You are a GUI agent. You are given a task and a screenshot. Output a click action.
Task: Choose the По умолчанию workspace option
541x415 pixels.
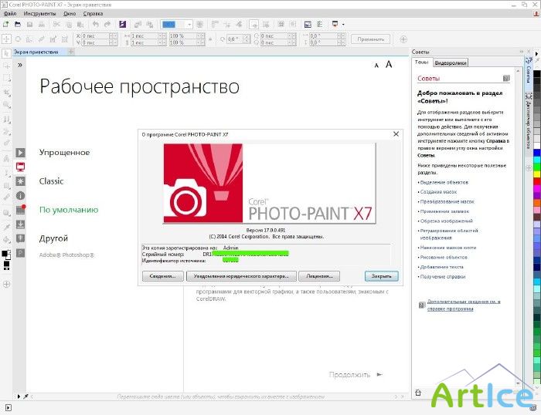69,210
